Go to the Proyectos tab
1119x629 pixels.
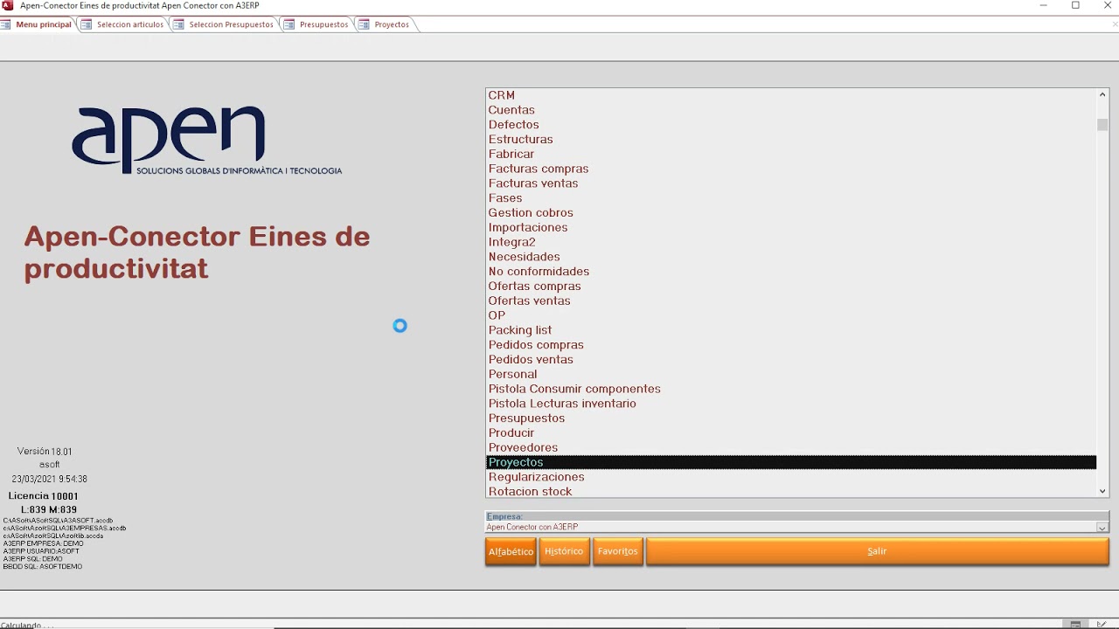pyautogui.click(x=385, y=24)
